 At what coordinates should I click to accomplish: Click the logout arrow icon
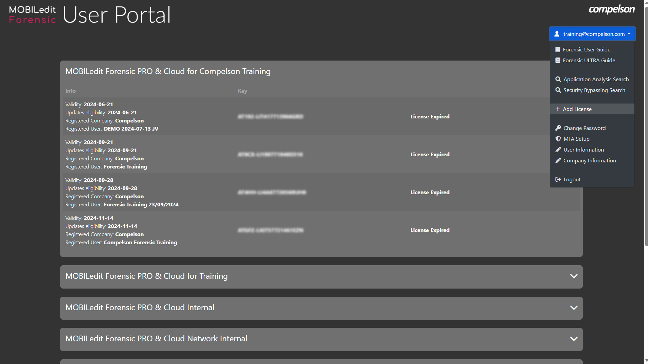[558, 179]
